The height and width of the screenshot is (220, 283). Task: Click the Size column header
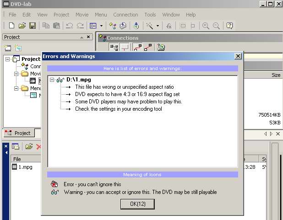coord(276,75)
